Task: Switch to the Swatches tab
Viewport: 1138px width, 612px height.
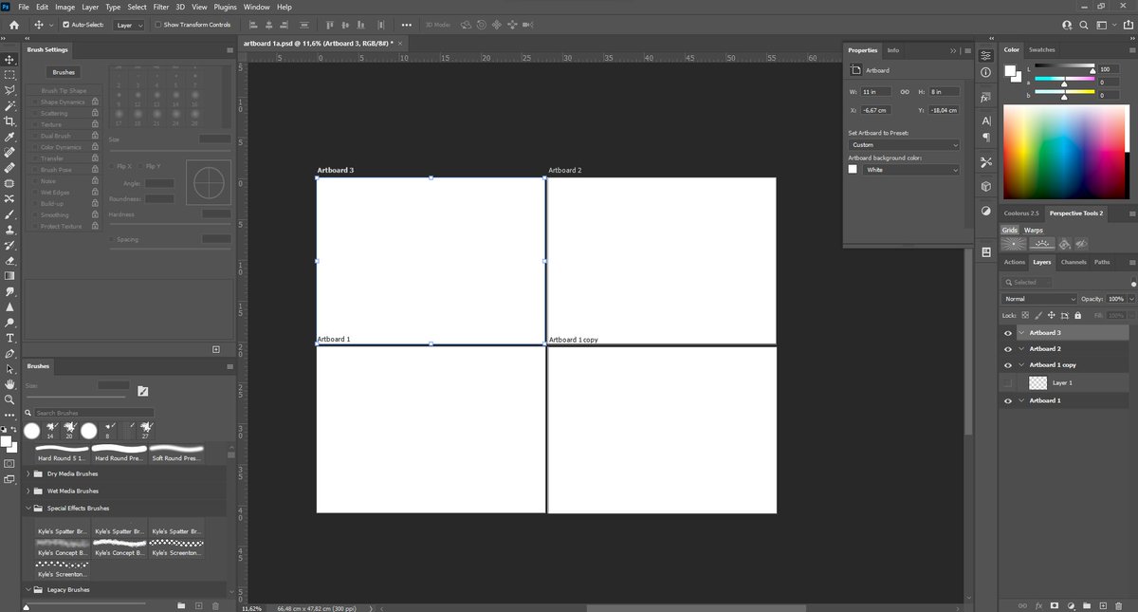Action: pos(1041,49)
